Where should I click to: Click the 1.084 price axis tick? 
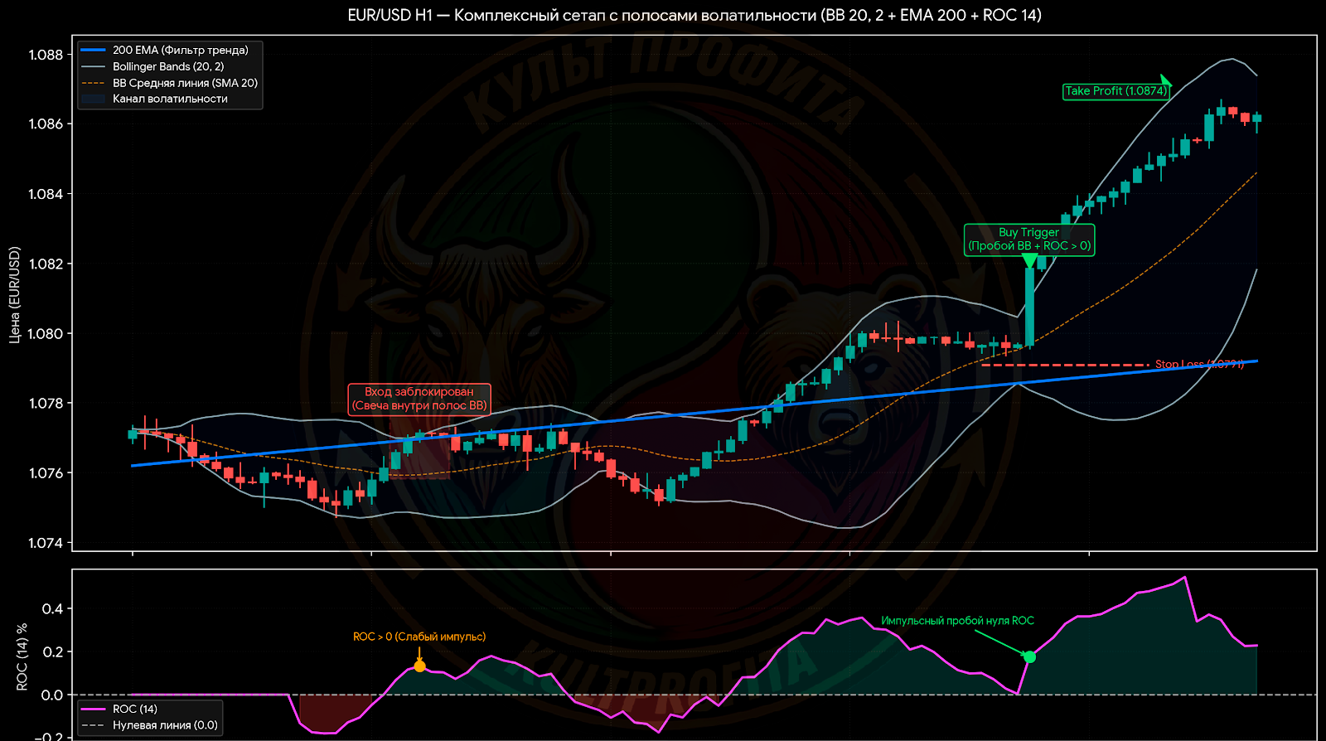pyautogui.click(x=46, y=194)
